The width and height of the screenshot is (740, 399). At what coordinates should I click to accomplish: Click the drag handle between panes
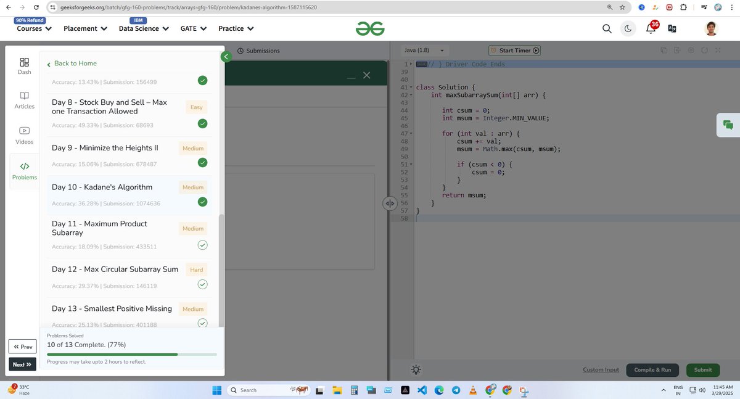389,203
